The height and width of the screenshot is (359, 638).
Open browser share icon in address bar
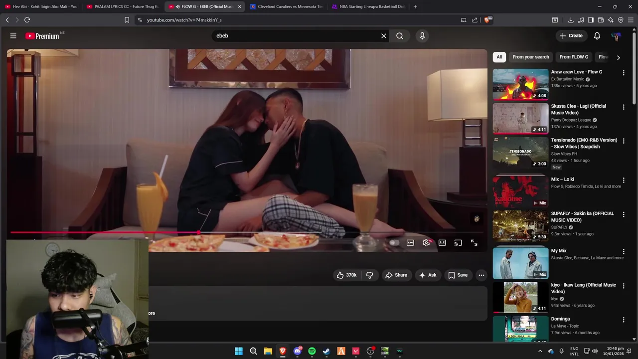475,20
